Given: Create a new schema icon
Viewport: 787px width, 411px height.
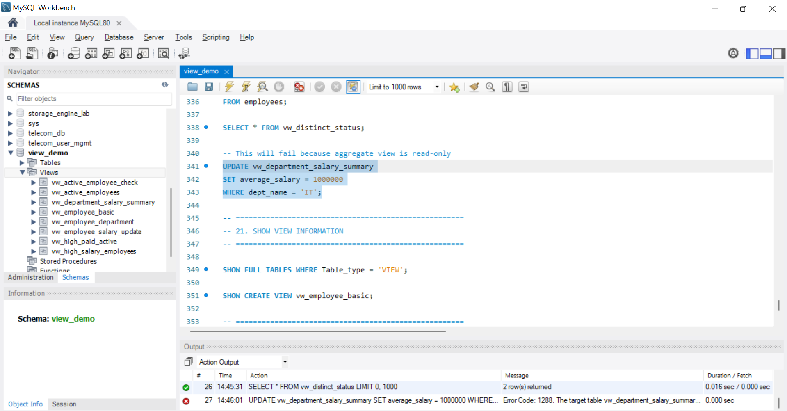Looking at the screenshot, I should (74, 53).
